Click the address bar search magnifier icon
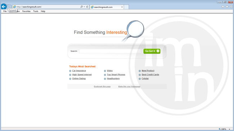234x131 pixels. (81, 7)
